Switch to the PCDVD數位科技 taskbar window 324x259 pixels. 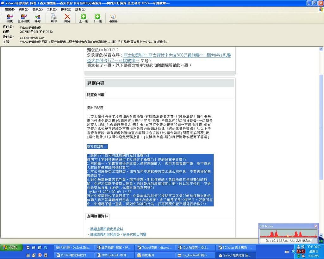point(73,255)
